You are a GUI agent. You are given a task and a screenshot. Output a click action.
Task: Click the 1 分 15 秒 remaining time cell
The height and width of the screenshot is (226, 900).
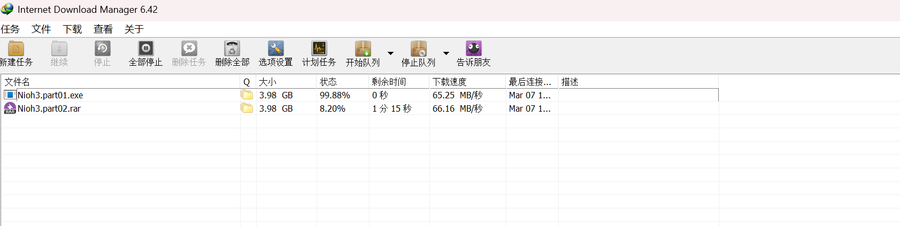pyautogui.click(x=391, y=108)
